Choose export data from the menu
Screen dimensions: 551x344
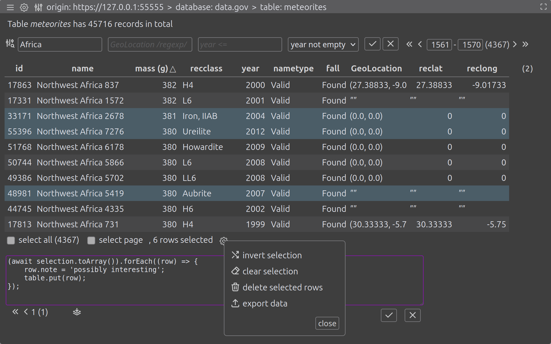[x=265, y=303]
